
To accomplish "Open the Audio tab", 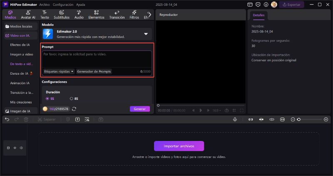I will point(79,15).
